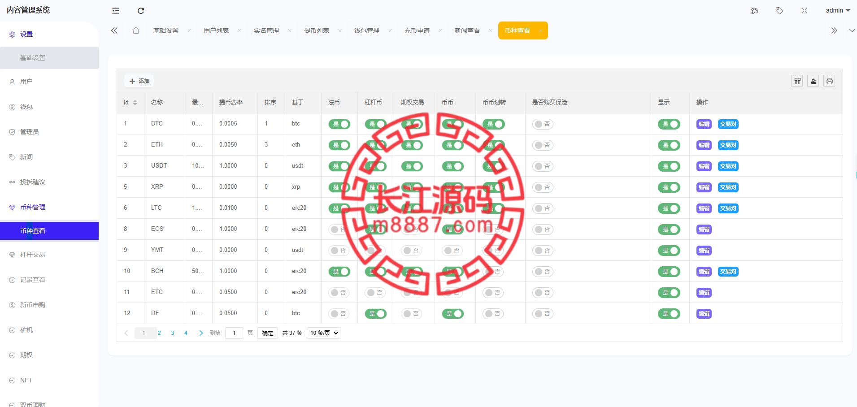Close the 基础设置 tab
Viewport: 857px width, 407px height.
click(189, 30)
